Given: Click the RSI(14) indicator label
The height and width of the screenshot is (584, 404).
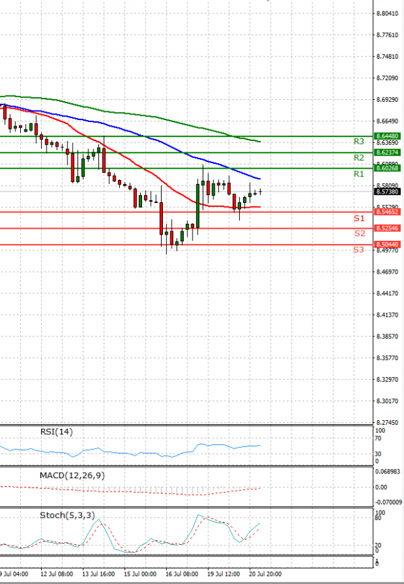Looking at the screenshot, I should (57, 432).
